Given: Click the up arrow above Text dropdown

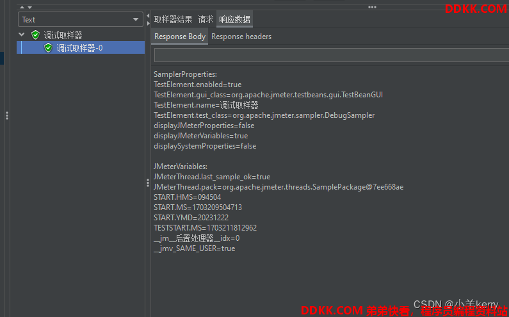Looking at the screenshot, I should pos(22,7).
